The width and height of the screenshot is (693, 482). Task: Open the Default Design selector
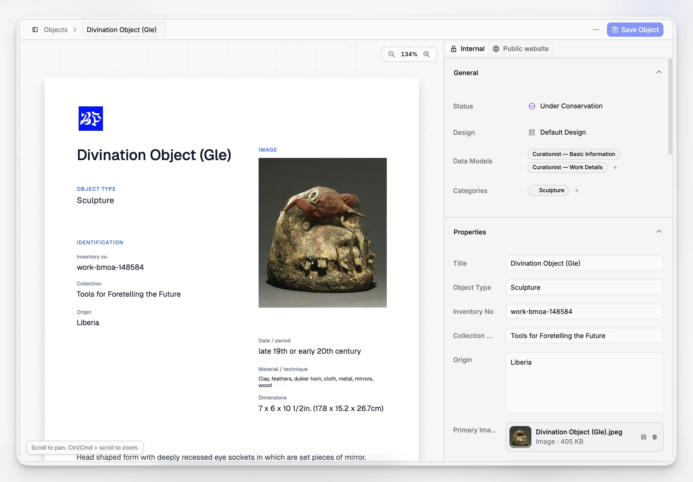557,132
